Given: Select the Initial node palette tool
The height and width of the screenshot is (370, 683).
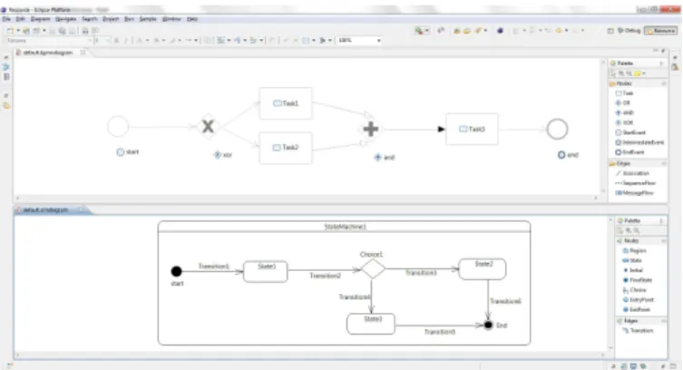Looking at the screenshot, I should [x=632, y=270].
